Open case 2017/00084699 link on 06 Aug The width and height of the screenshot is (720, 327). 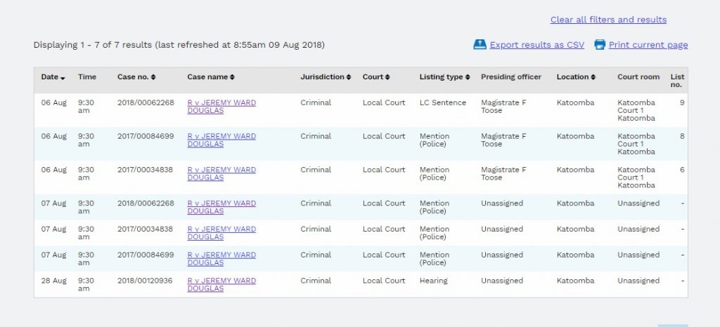pyautogui.click(x=221, y=140)
